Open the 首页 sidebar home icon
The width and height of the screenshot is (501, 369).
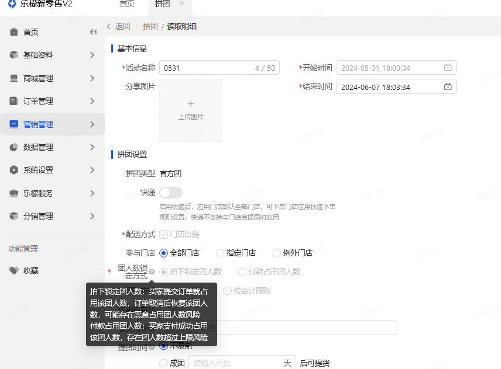(x=13, y=32)
